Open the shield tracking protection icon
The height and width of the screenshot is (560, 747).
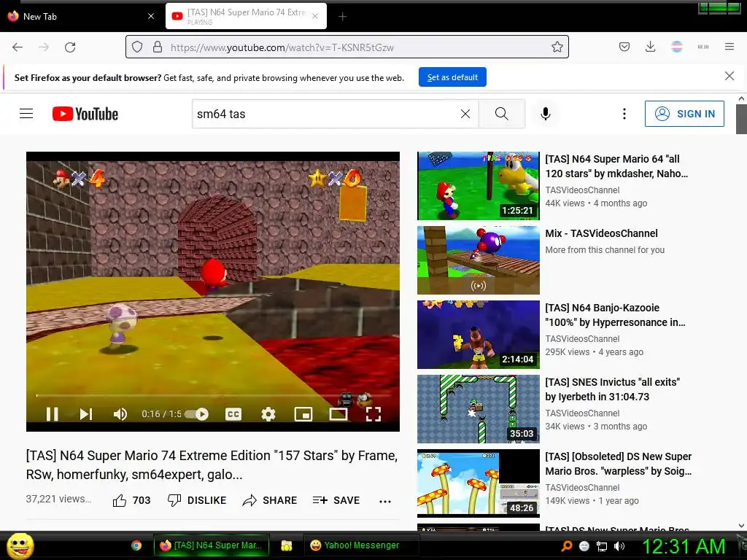[x=137, y=47]
